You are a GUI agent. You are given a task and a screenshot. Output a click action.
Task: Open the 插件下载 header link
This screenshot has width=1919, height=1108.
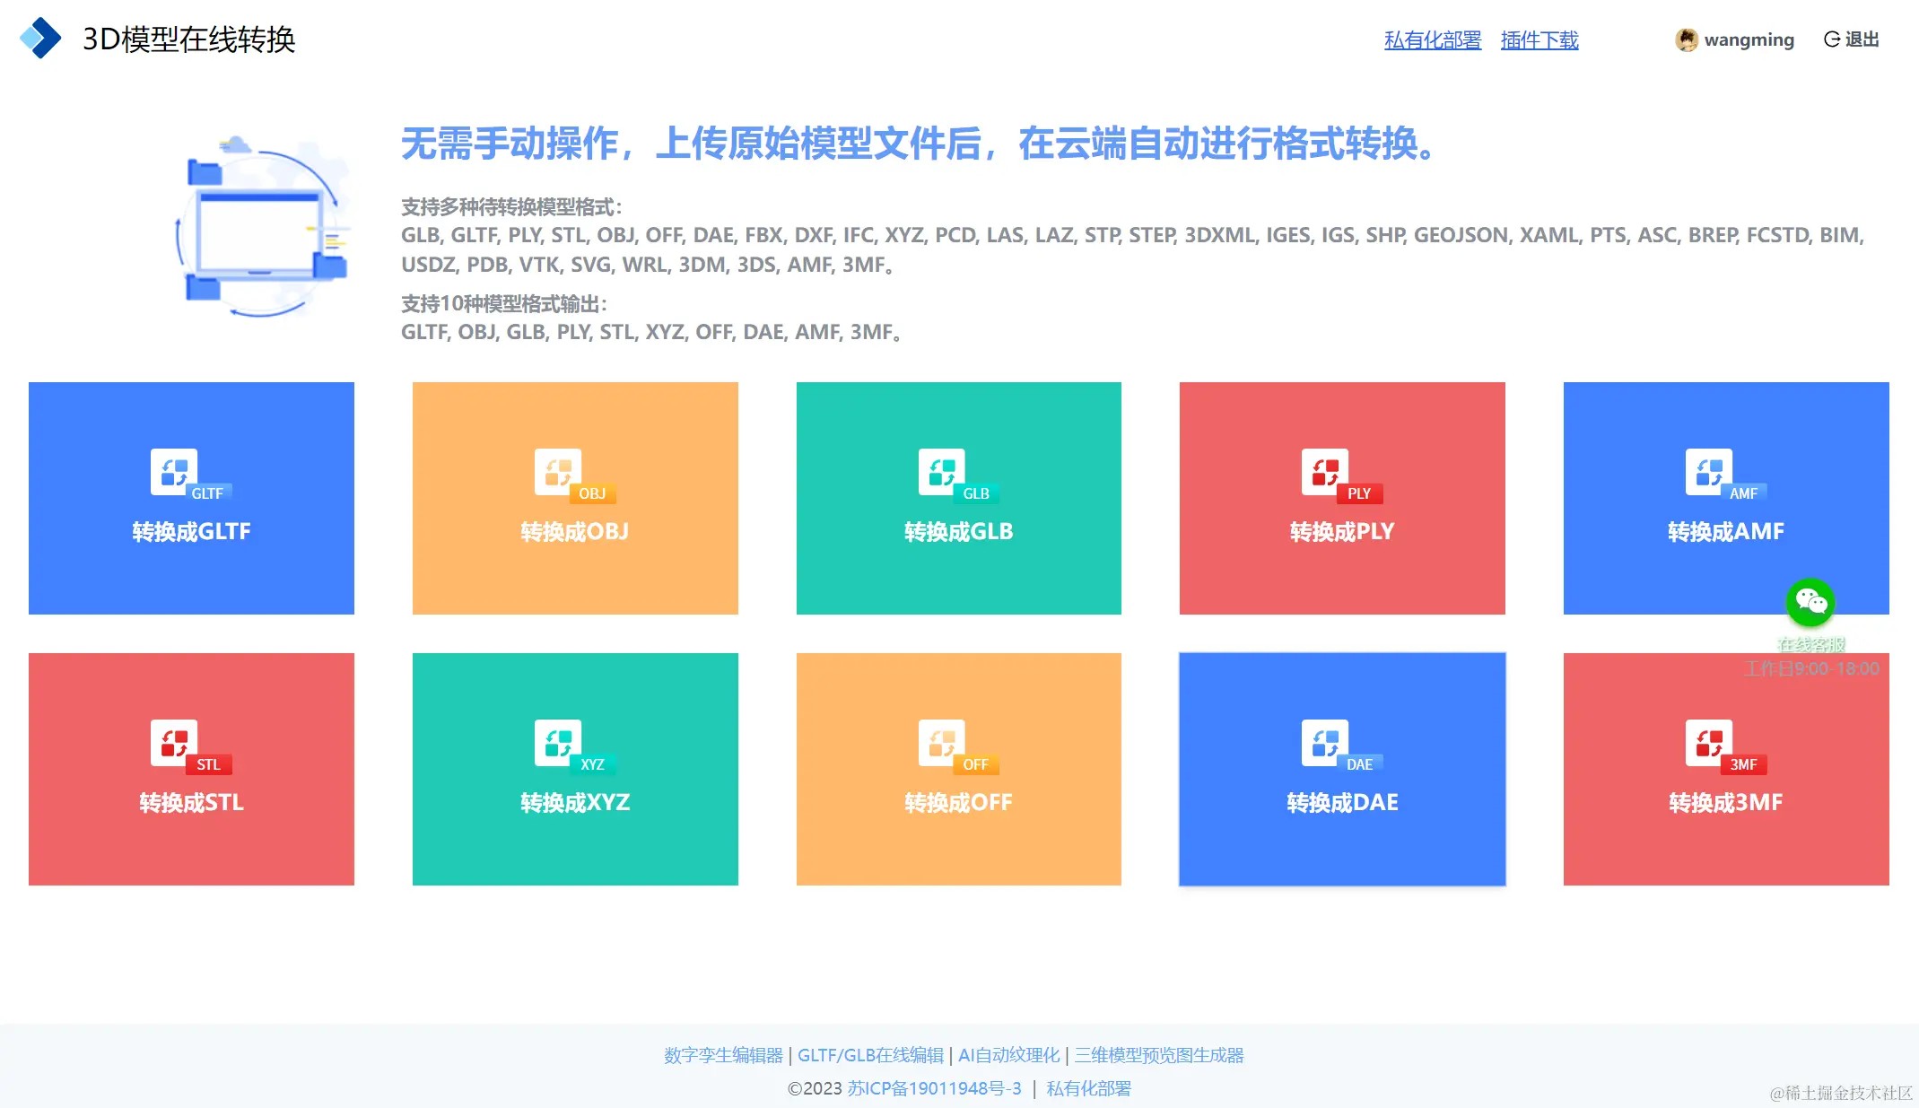pyautogui.click(x=1539, y=39)
